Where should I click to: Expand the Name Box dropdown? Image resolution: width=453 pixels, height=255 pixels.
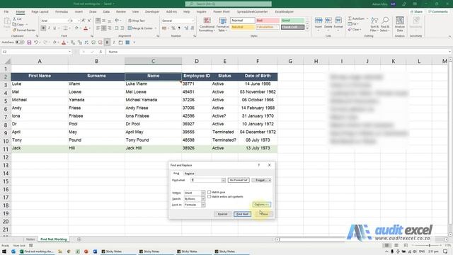(x=69, y=52)
